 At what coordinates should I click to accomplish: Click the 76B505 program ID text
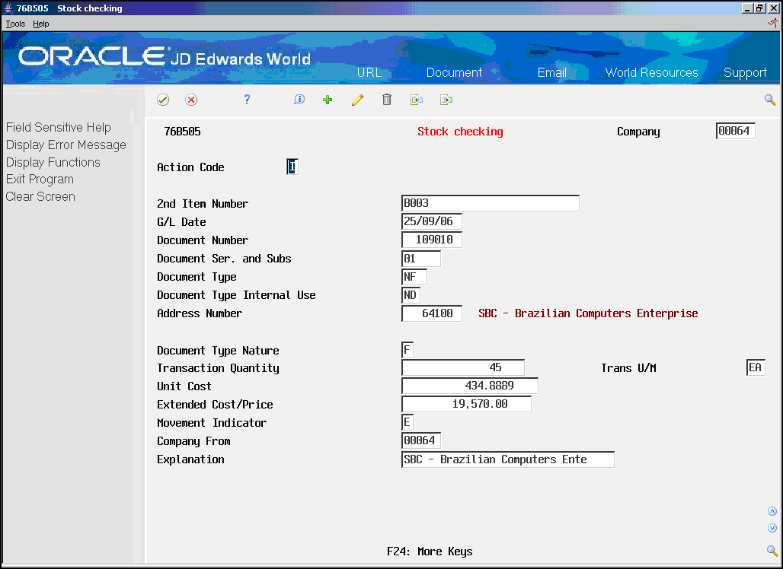(182, 132)
